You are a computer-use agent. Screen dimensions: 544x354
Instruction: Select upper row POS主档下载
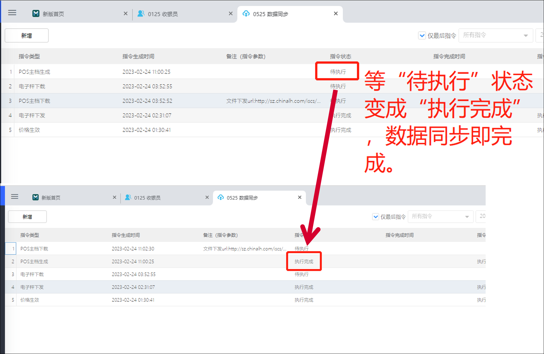click(272, 101)
